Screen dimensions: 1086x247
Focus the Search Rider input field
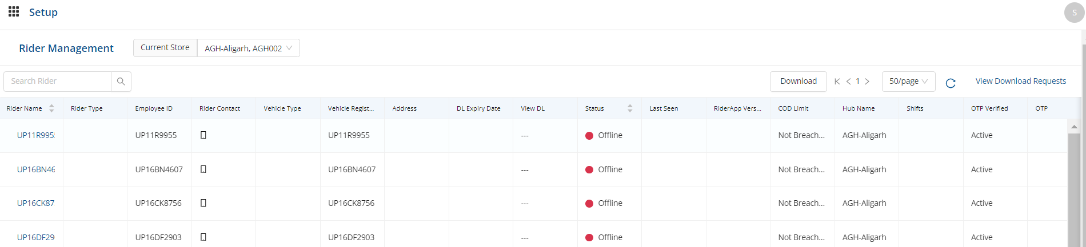tap(58, 82)
